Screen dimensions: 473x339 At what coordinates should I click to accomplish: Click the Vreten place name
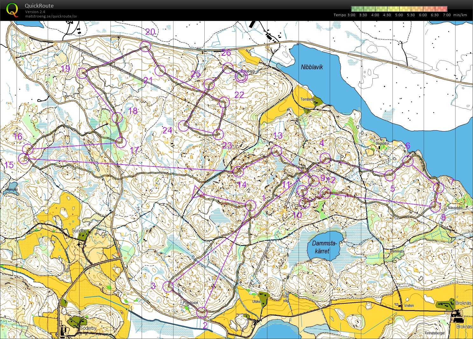point(409,306)
